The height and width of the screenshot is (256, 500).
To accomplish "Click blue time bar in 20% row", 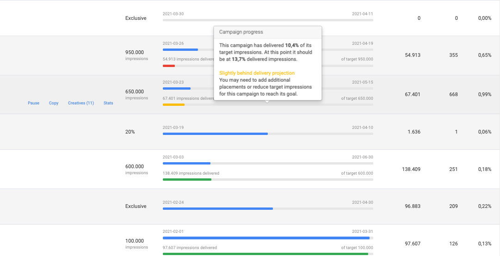I will pyautogui.click(x=215, y=134).
